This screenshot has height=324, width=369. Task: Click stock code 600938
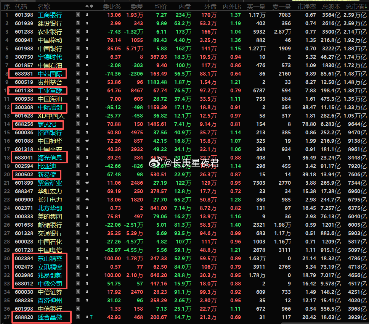pos(24,99)
